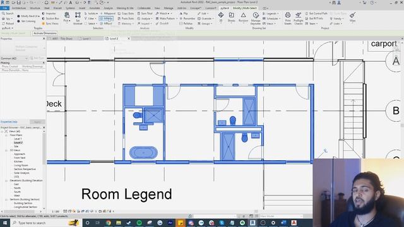This screenshot has width=404, height=227.
Task: Collapse the 3D Views tree node
Action: pyautogui.click(x=6, y=150)
